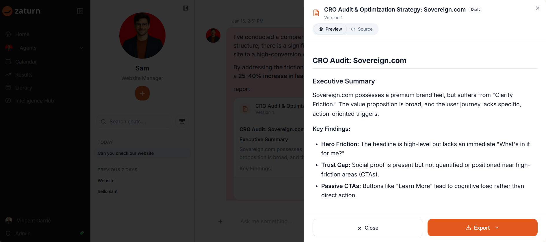Expand the Agents menu chevron

(81, 48)
